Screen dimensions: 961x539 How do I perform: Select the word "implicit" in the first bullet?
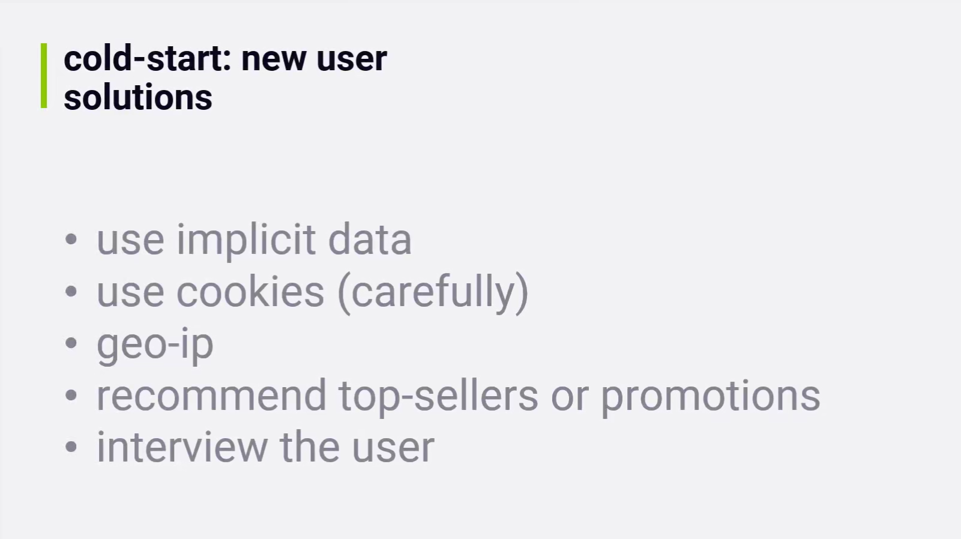246,239
